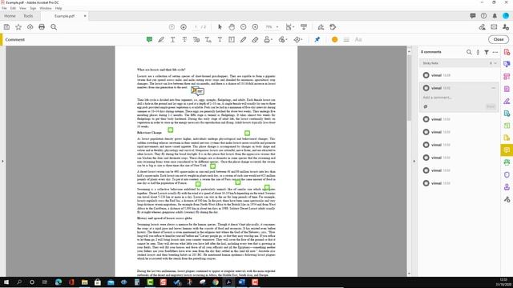Screen dimensions: 513x288
Task: Click the Post reply button
Action: pos(490,106)
